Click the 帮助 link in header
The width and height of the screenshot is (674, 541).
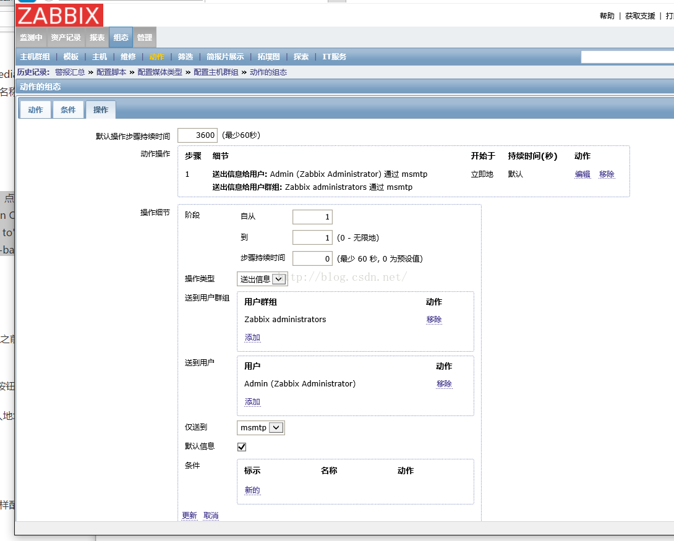coord(607,16)
